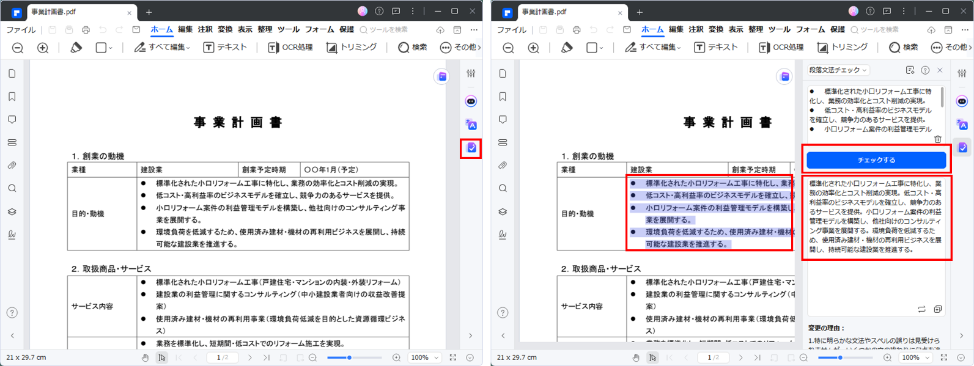Expand the right sidebar arrow in left window
This screenshot has height=366, width=974.
click(470, 335)
